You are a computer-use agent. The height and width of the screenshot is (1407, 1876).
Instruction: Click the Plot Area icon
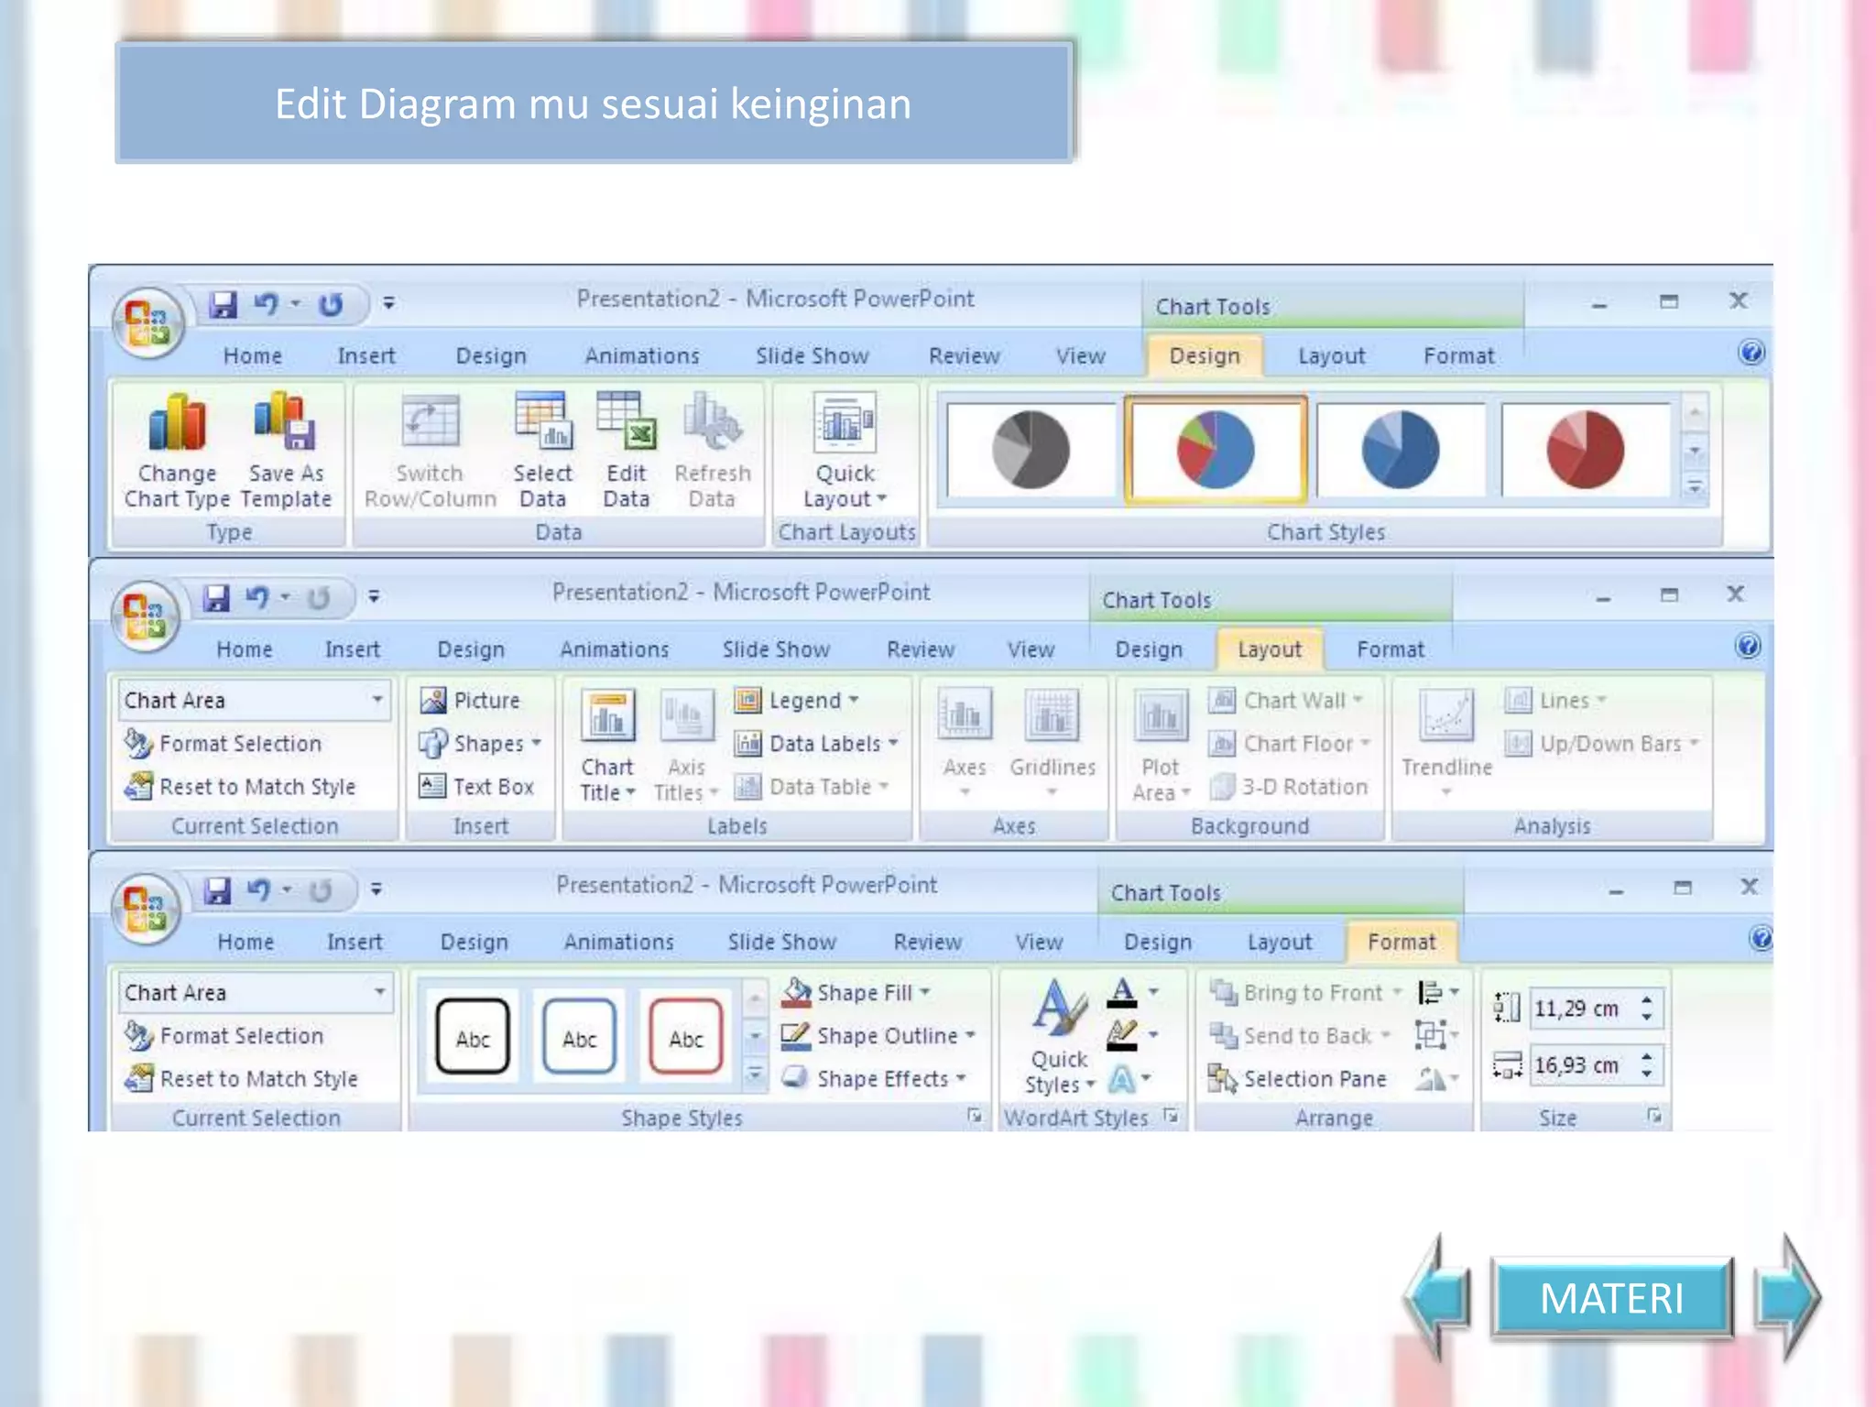1161,747
